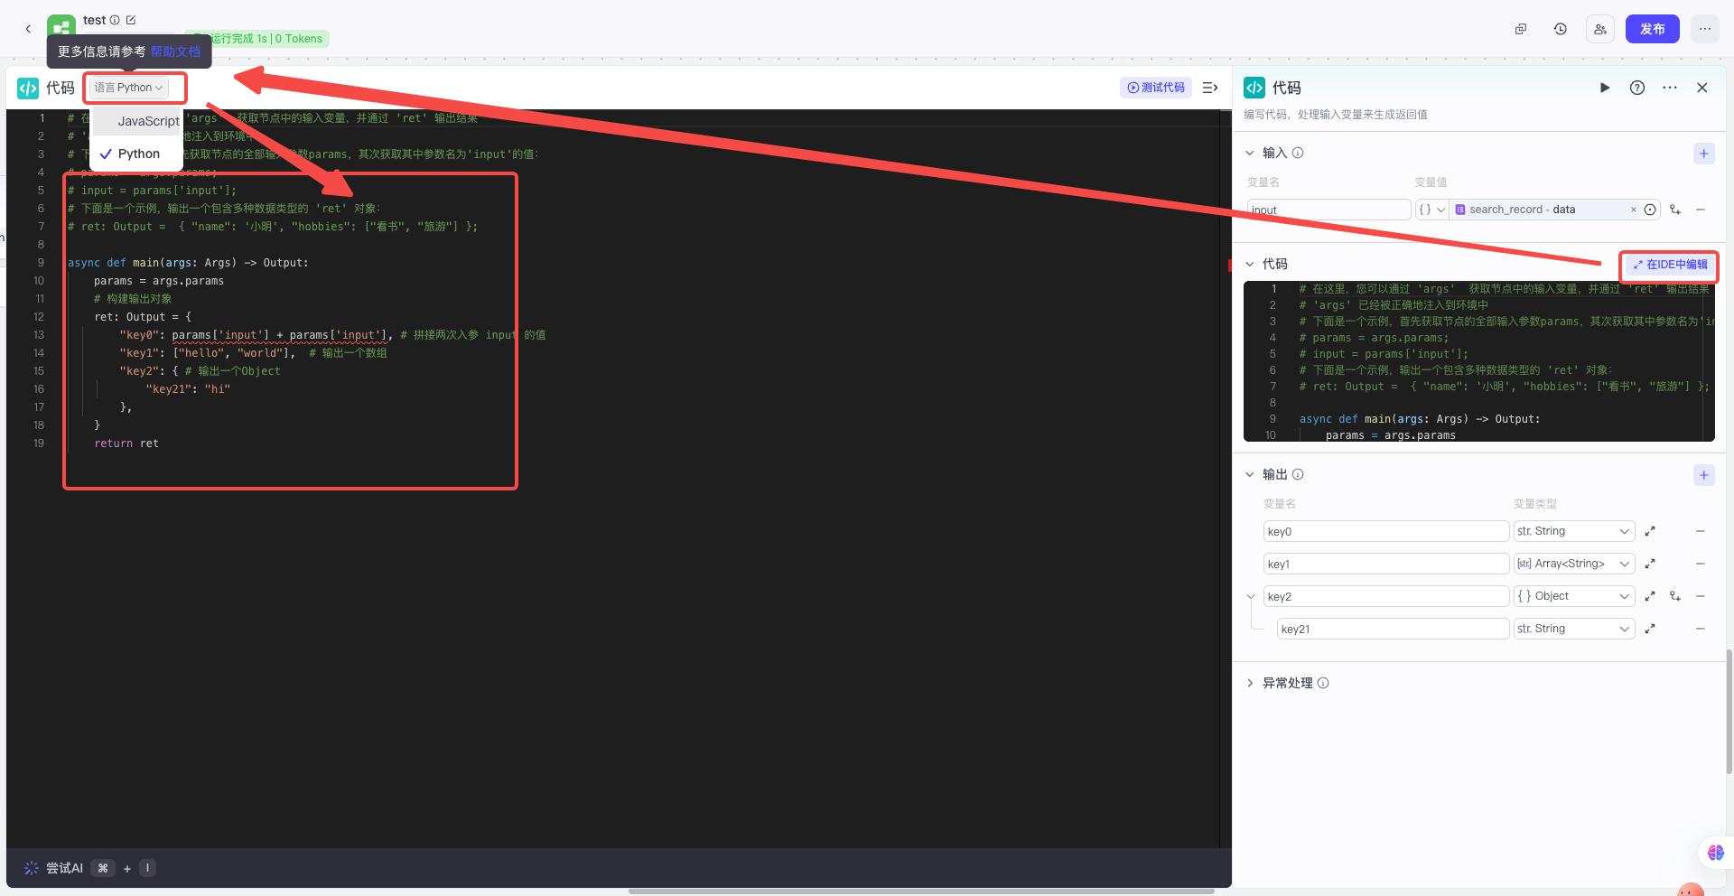Click the 'async def main' code line in IDE
This screenshot has height=896, width=1734.
coord(188,263)
